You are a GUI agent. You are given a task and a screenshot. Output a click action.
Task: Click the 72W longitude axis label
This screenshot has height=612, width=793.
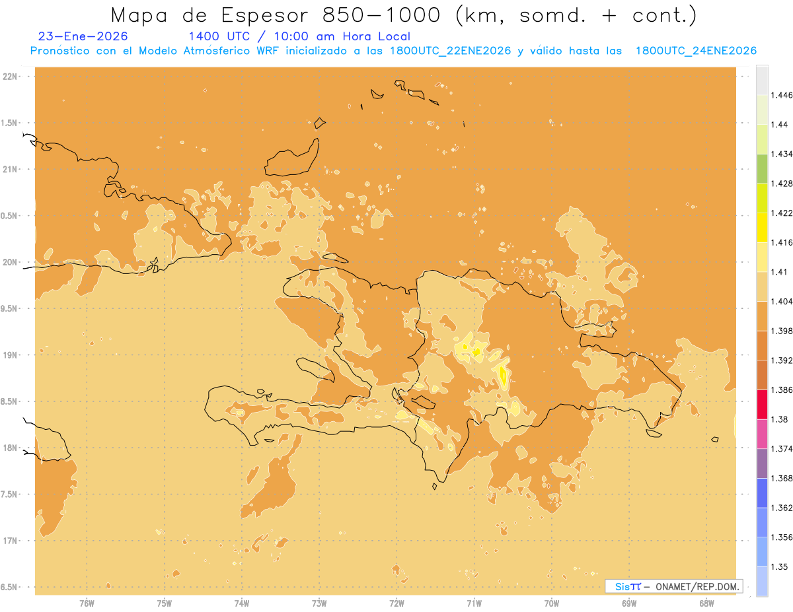(x=397, y=603)
